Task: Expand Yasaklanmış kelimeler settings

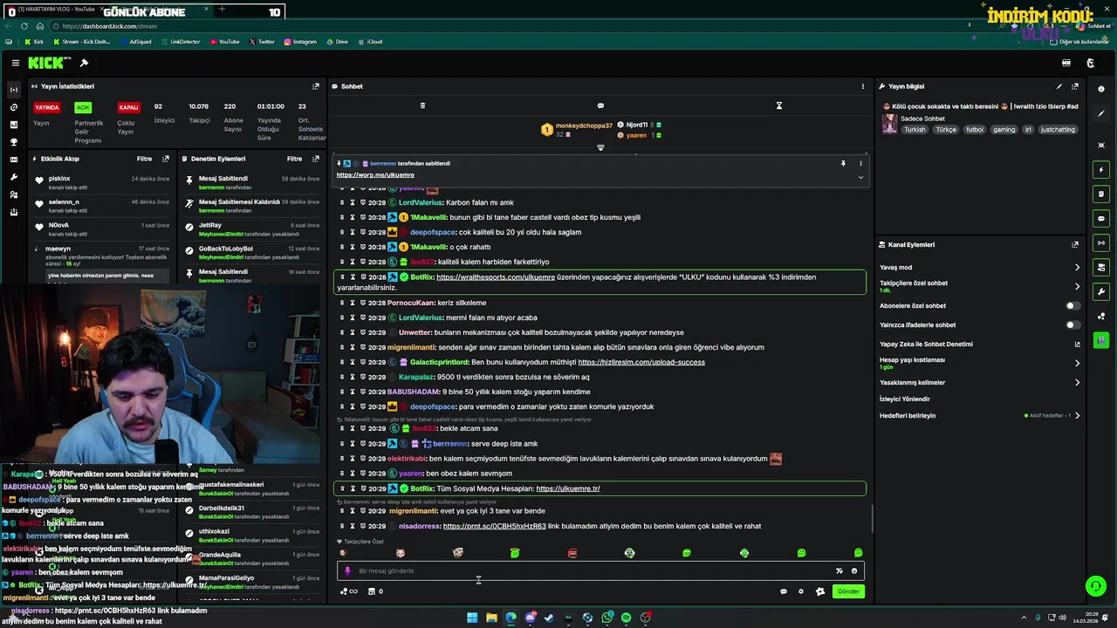Action: (x=1077, y=382)
